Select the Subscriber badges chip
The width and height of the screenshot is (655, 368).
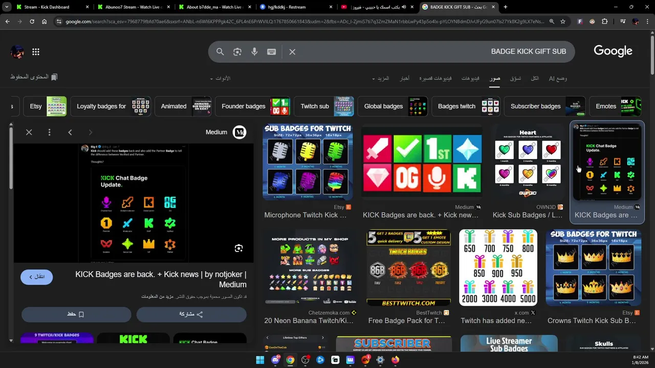click(545, 106)
